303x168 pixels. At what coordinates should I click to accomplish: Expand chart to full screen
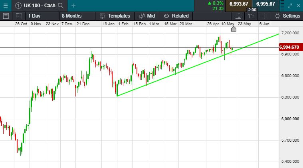(x=291, y=6)
